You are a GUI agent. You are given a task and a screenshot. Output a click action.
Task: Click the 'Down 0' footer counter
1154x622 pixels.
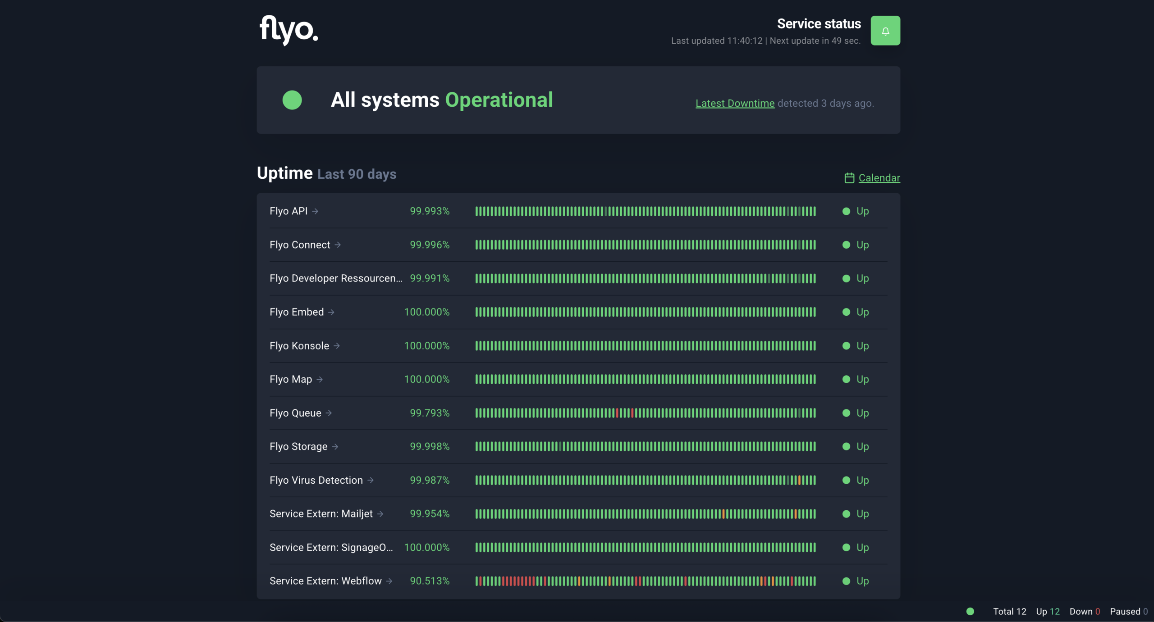click(x=1085, y=611)
